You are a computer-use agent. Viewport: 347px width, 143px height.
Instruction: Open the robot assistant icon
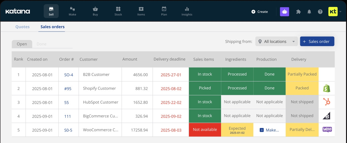[285, 12]
